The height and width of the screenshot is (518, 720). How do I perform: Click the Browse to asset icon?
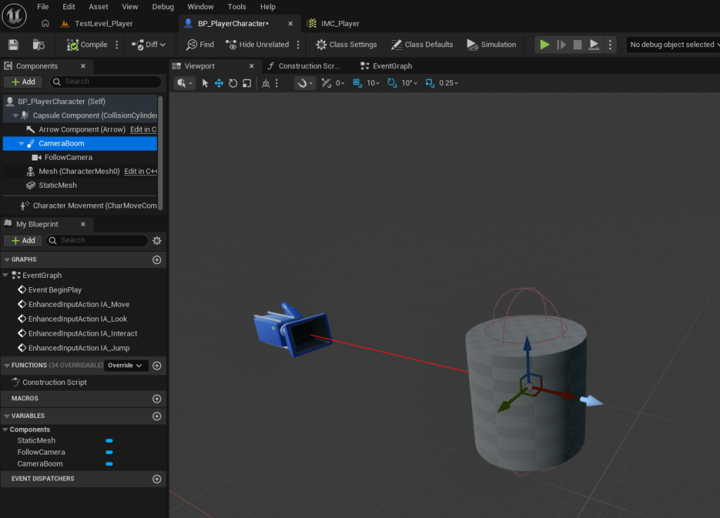pos(39,44)
